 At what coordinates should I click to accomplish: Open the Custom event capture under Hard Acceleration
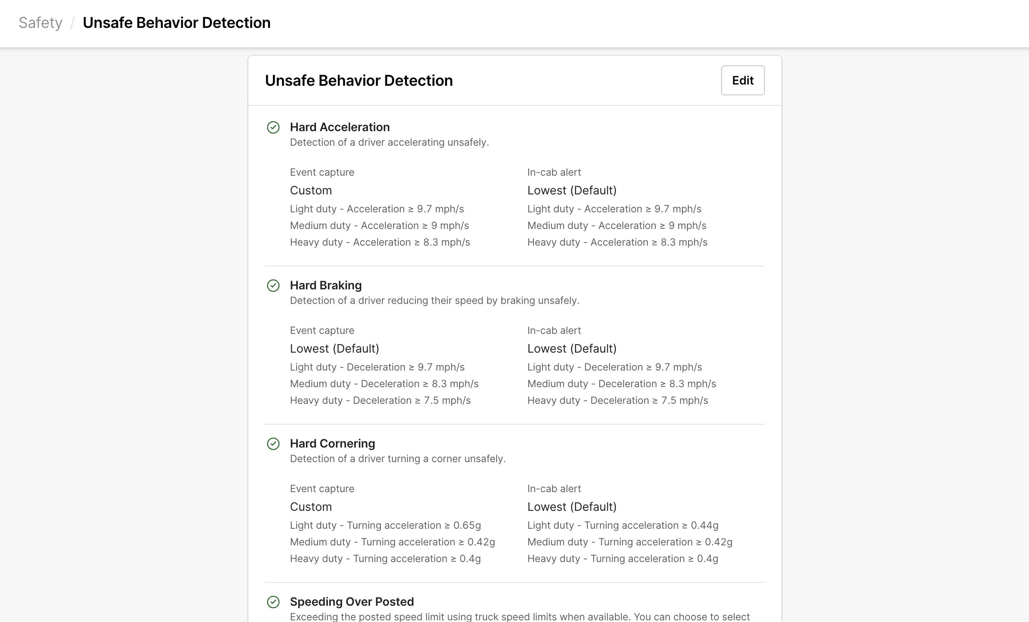(x=311, y=190)
